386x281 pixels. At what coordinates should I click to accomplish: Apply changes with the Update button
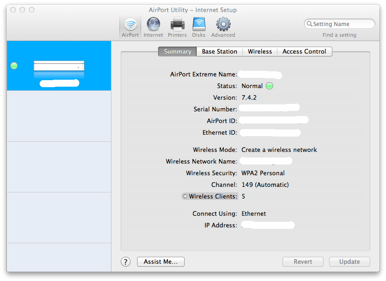click(349, 261)
